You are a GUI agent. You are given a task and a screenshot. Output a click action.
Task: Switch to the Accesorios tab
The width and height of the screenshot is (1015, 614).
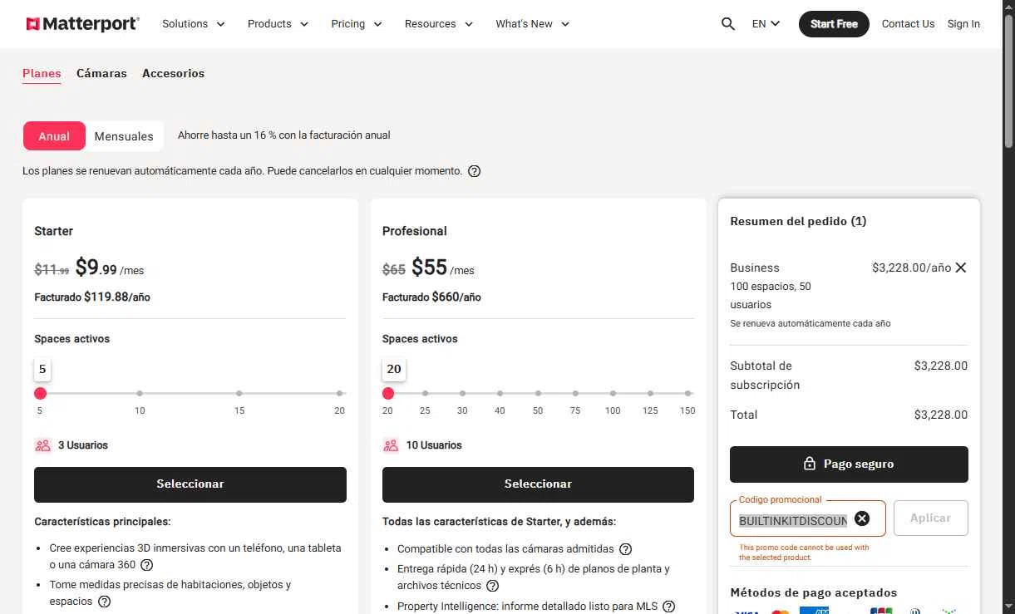coord(173,73)
